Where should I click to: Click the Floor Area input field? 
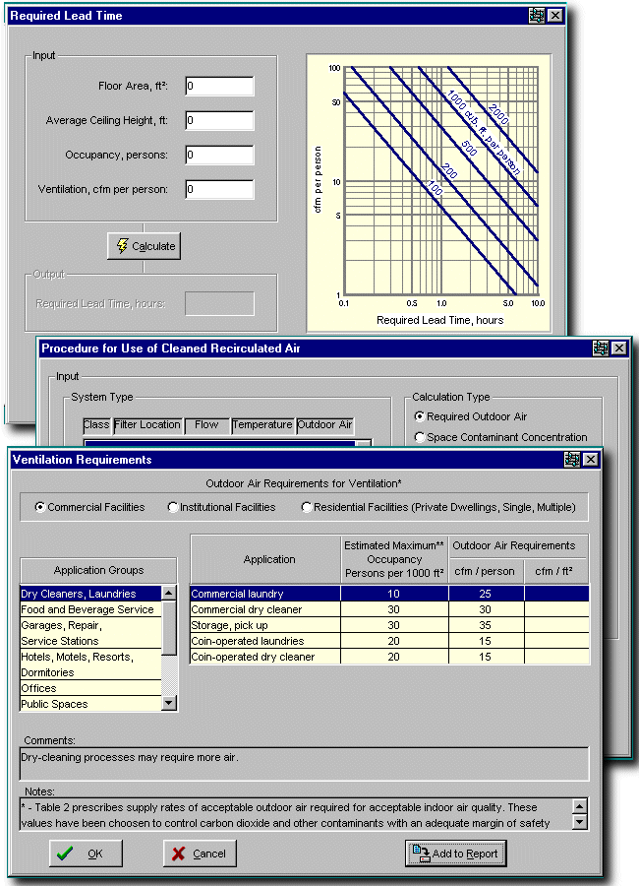219,87
